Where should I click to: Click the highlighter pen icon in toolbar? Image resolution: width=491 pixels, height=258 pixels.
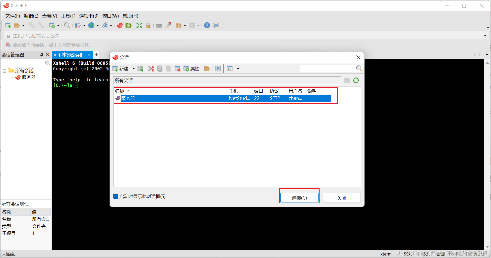pyautogui.click(x=168, y=25)
